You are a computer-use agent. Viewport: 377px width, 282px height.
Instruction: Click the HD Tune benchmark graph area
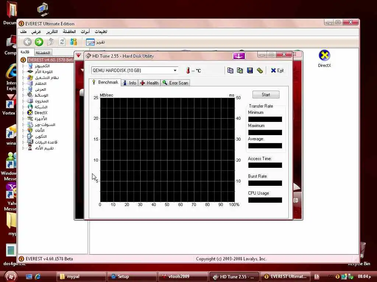click(168, 150)
